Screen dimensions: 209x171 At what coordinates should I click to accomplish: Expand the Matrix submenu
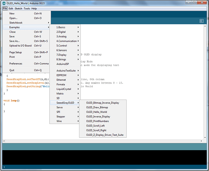pos(65,94)
